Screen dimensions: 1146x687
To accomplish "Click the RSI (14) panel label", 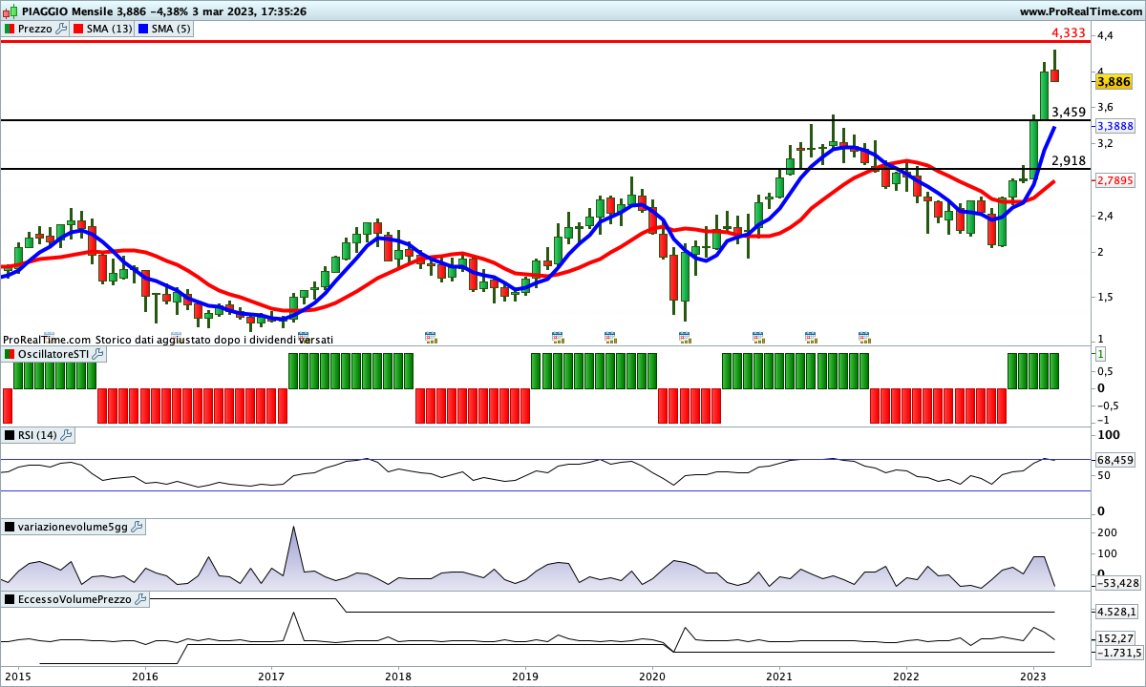I will point(38,435).
